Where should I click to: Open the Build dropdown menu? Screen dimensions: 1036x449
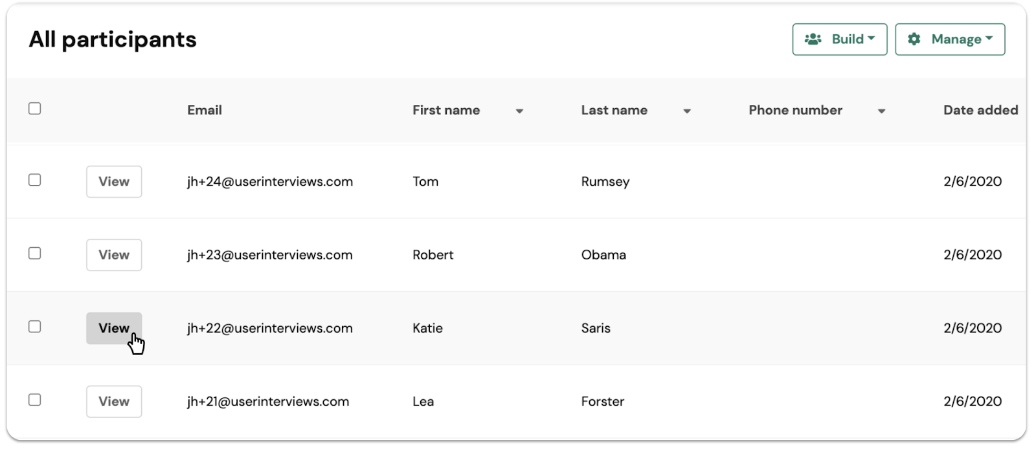[x=839, y=39]
